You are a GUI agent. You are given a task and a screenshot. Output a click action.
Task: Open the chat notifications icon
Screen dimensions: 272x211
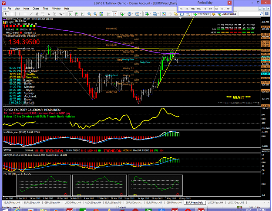click(x=267, y=14)
